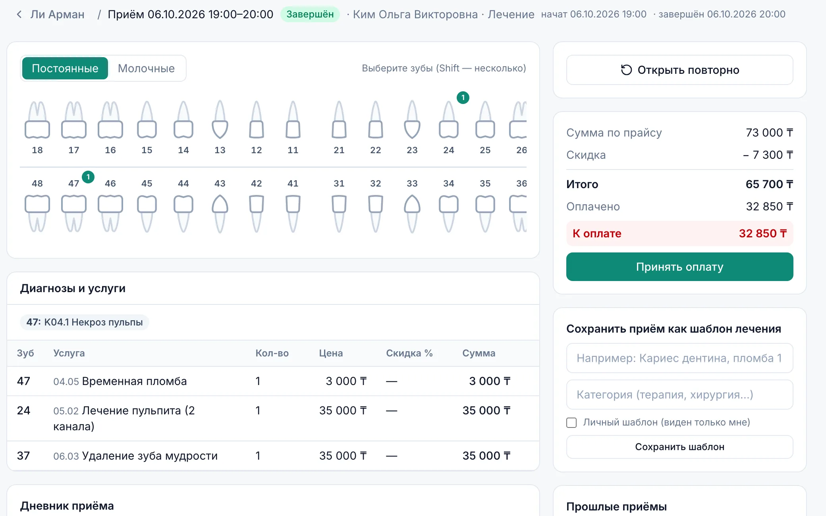826x516 pixels.
Task: Enable the Личный шаблон checkbox
Action: pos(571,423)
